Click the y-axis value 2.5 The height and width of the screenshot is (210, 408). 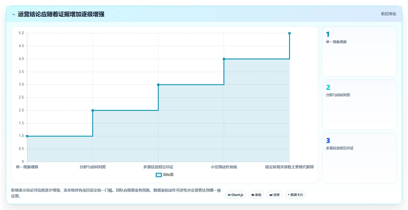point(21,97)
